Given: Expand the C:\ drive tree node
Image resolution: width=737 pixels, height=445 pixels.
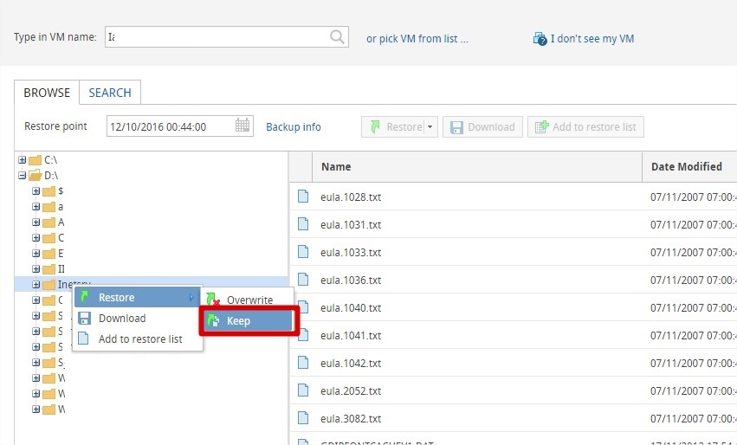Looking at the screenshot, I should (x=23, y=160).
